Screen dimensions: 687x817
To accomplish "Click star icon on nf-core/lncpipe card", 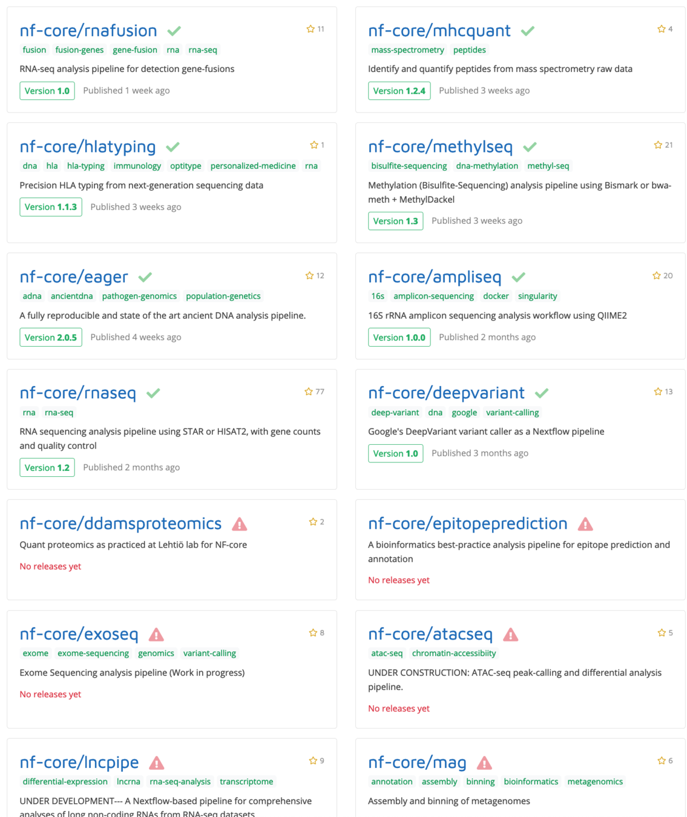I will 314,761.
